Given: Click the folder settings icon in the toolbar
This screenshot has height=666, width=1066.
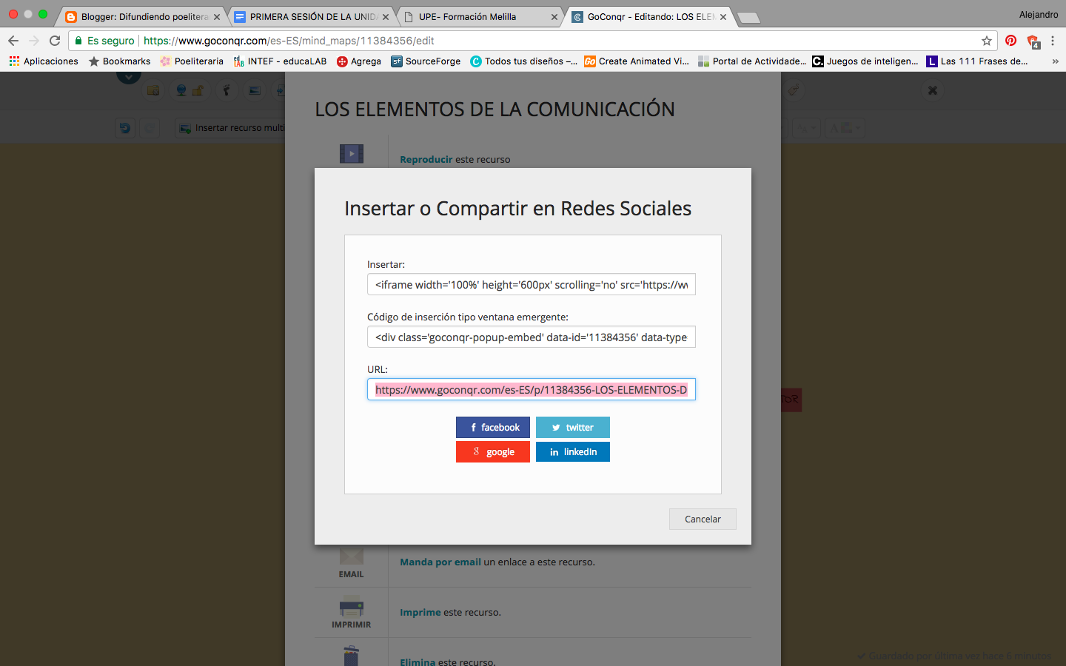Looking at the screenshot, I should [153, 90].
